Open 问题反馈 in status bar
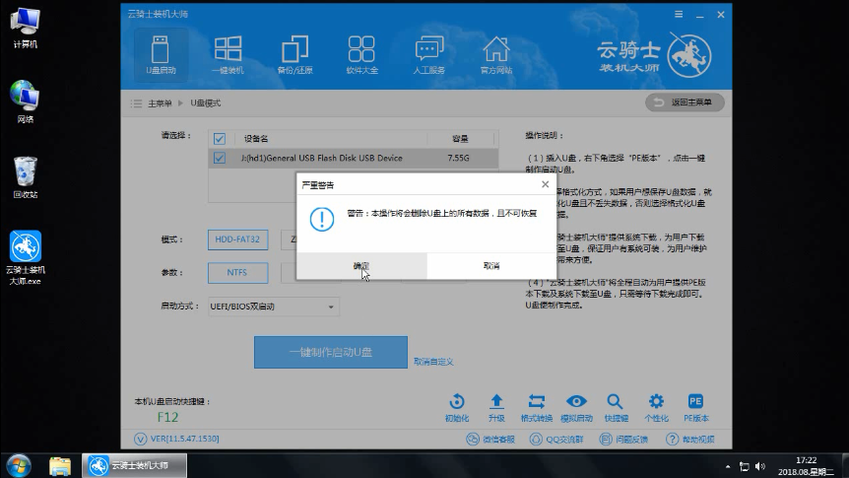Screen dimensions: 849x478 tap(624, 439)
